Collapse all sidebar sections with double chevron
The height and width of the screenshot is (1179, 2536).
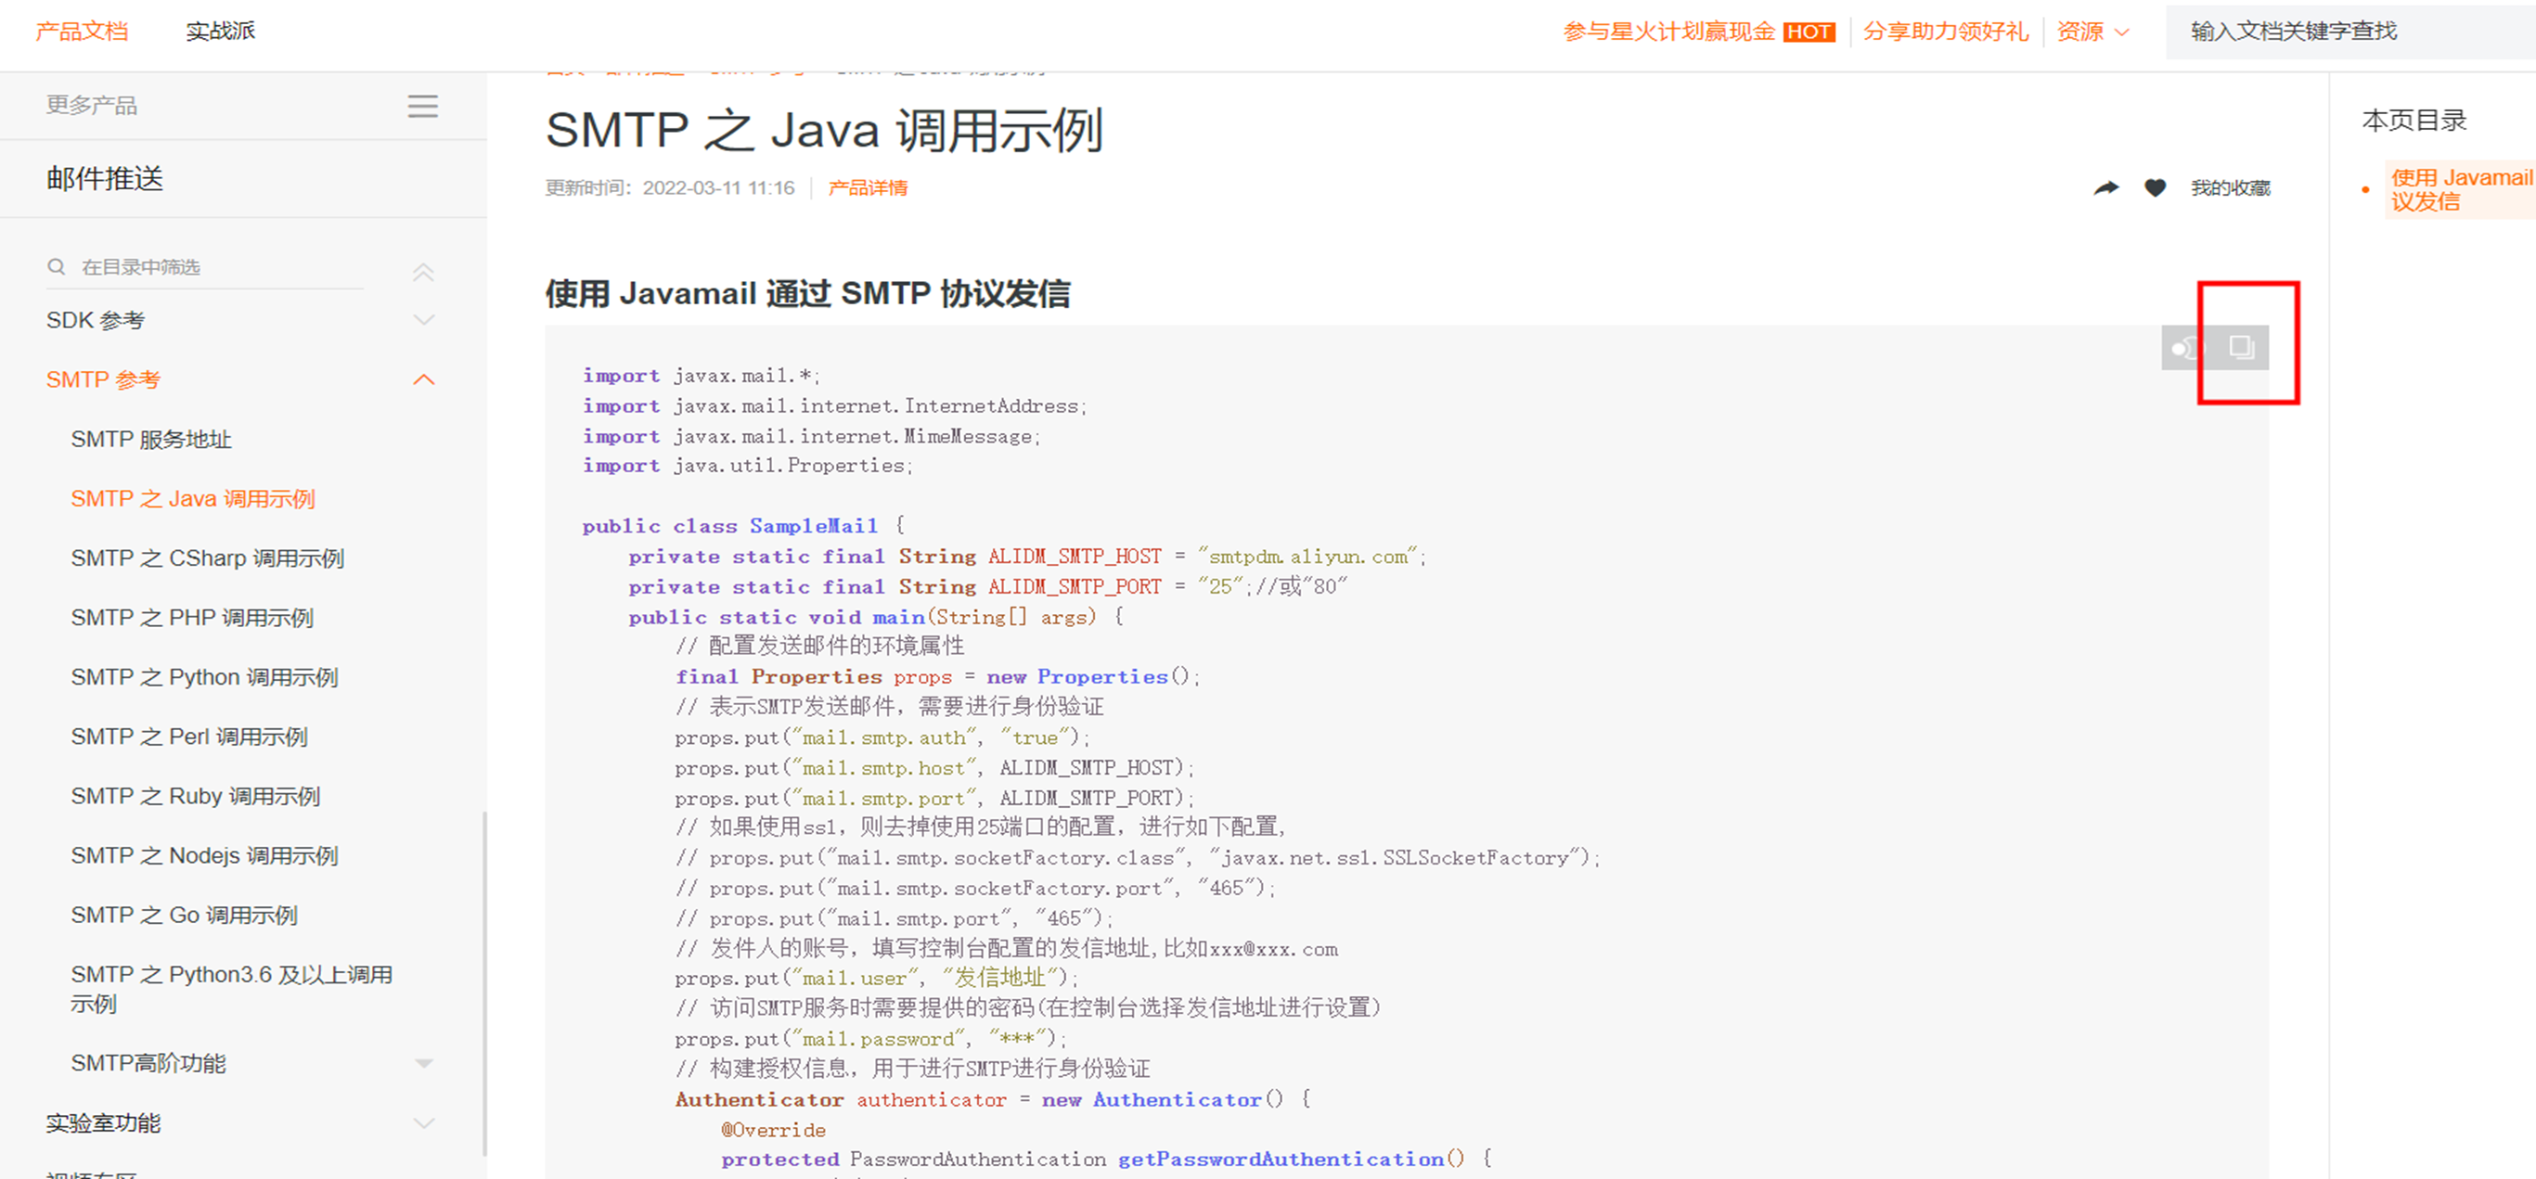click(x=423, y=272)
